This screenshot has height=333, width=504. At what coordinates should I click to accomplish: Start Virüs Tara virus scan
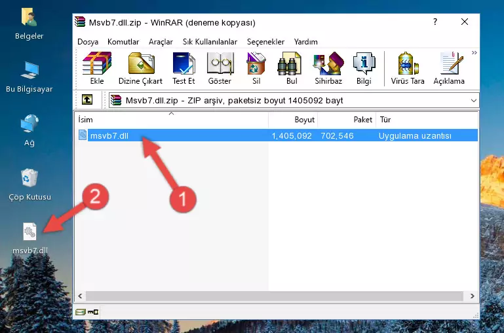(x=408, y=68)
